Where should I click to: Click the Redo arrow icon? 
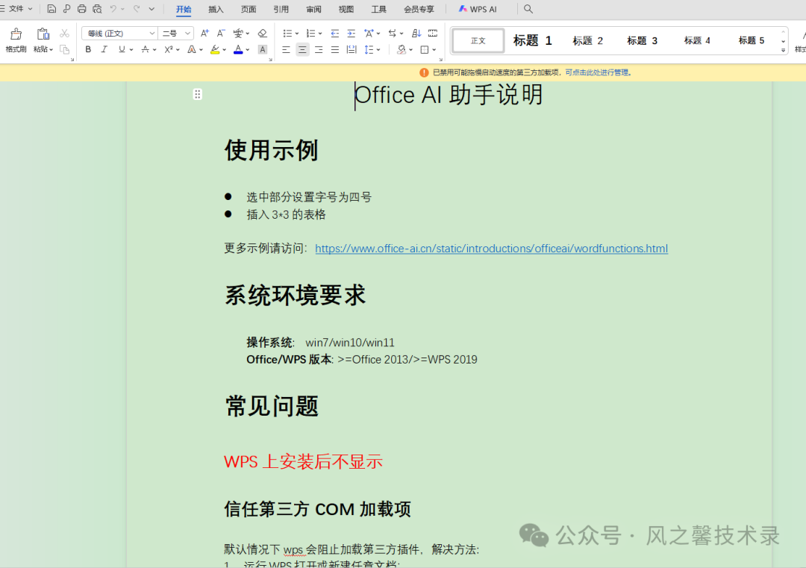pos(137,9)
